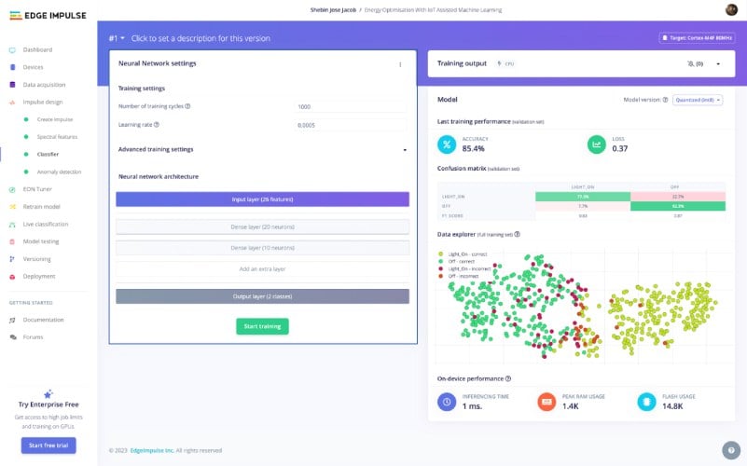Expand the Training output dropdown arrow

(718, 63)
